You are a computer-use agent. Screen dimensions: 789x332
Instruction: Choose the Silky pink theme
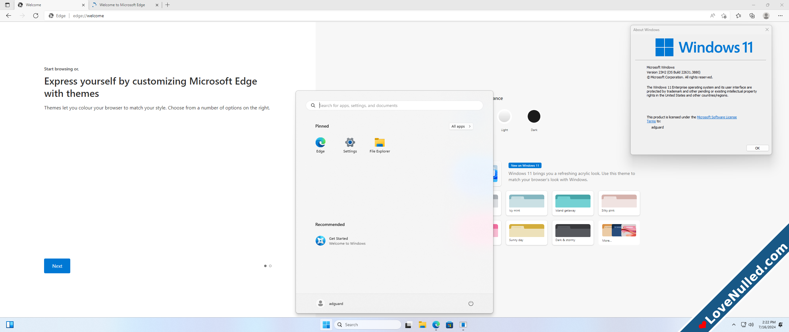[619, 203]
